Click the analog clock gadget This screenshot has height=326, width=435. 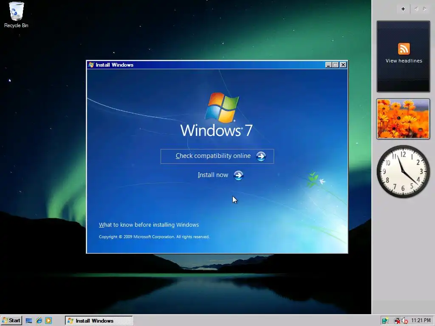tap(403, 171)
